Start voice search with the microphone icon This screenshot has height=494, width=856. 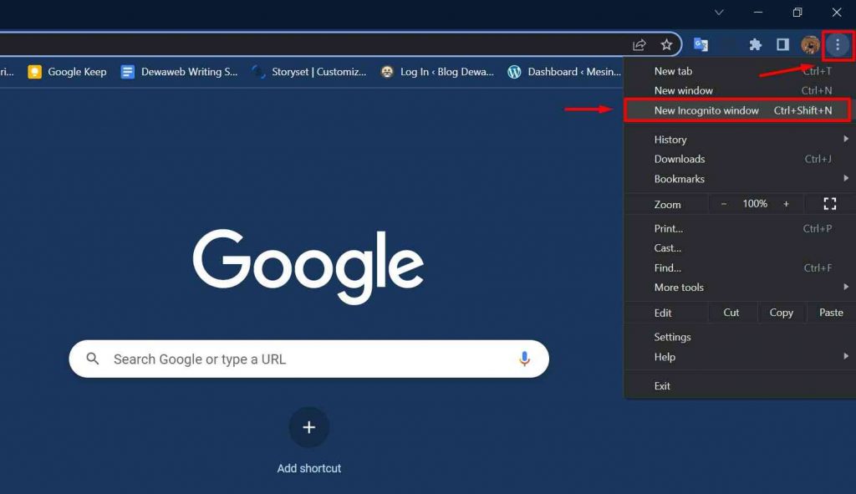point(524,359)
